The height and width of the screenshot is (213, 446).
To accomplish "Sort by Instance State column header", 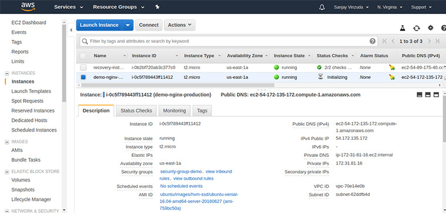I will (x=289, y=56).
